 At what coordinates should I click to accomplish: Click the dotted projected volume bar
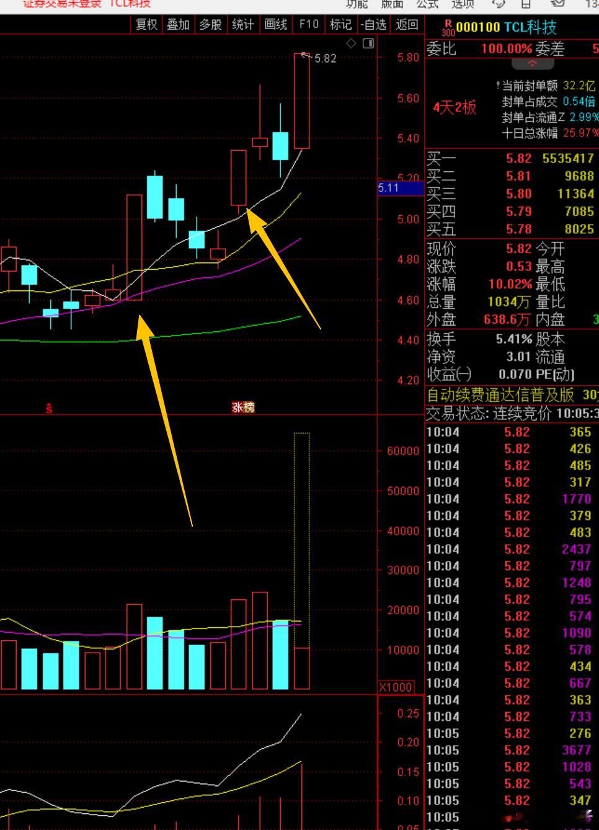pyautogui.click(x=302, y=540)
